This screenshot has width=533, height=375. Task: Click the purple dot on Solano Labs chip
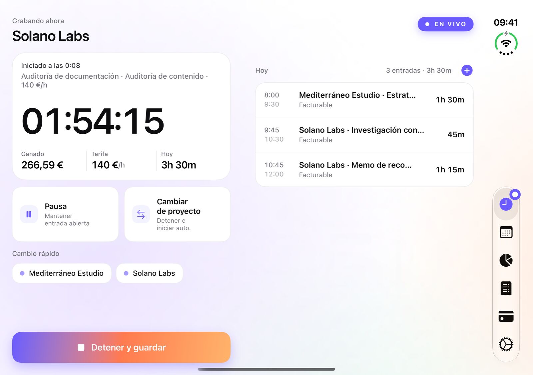(126, 273)
